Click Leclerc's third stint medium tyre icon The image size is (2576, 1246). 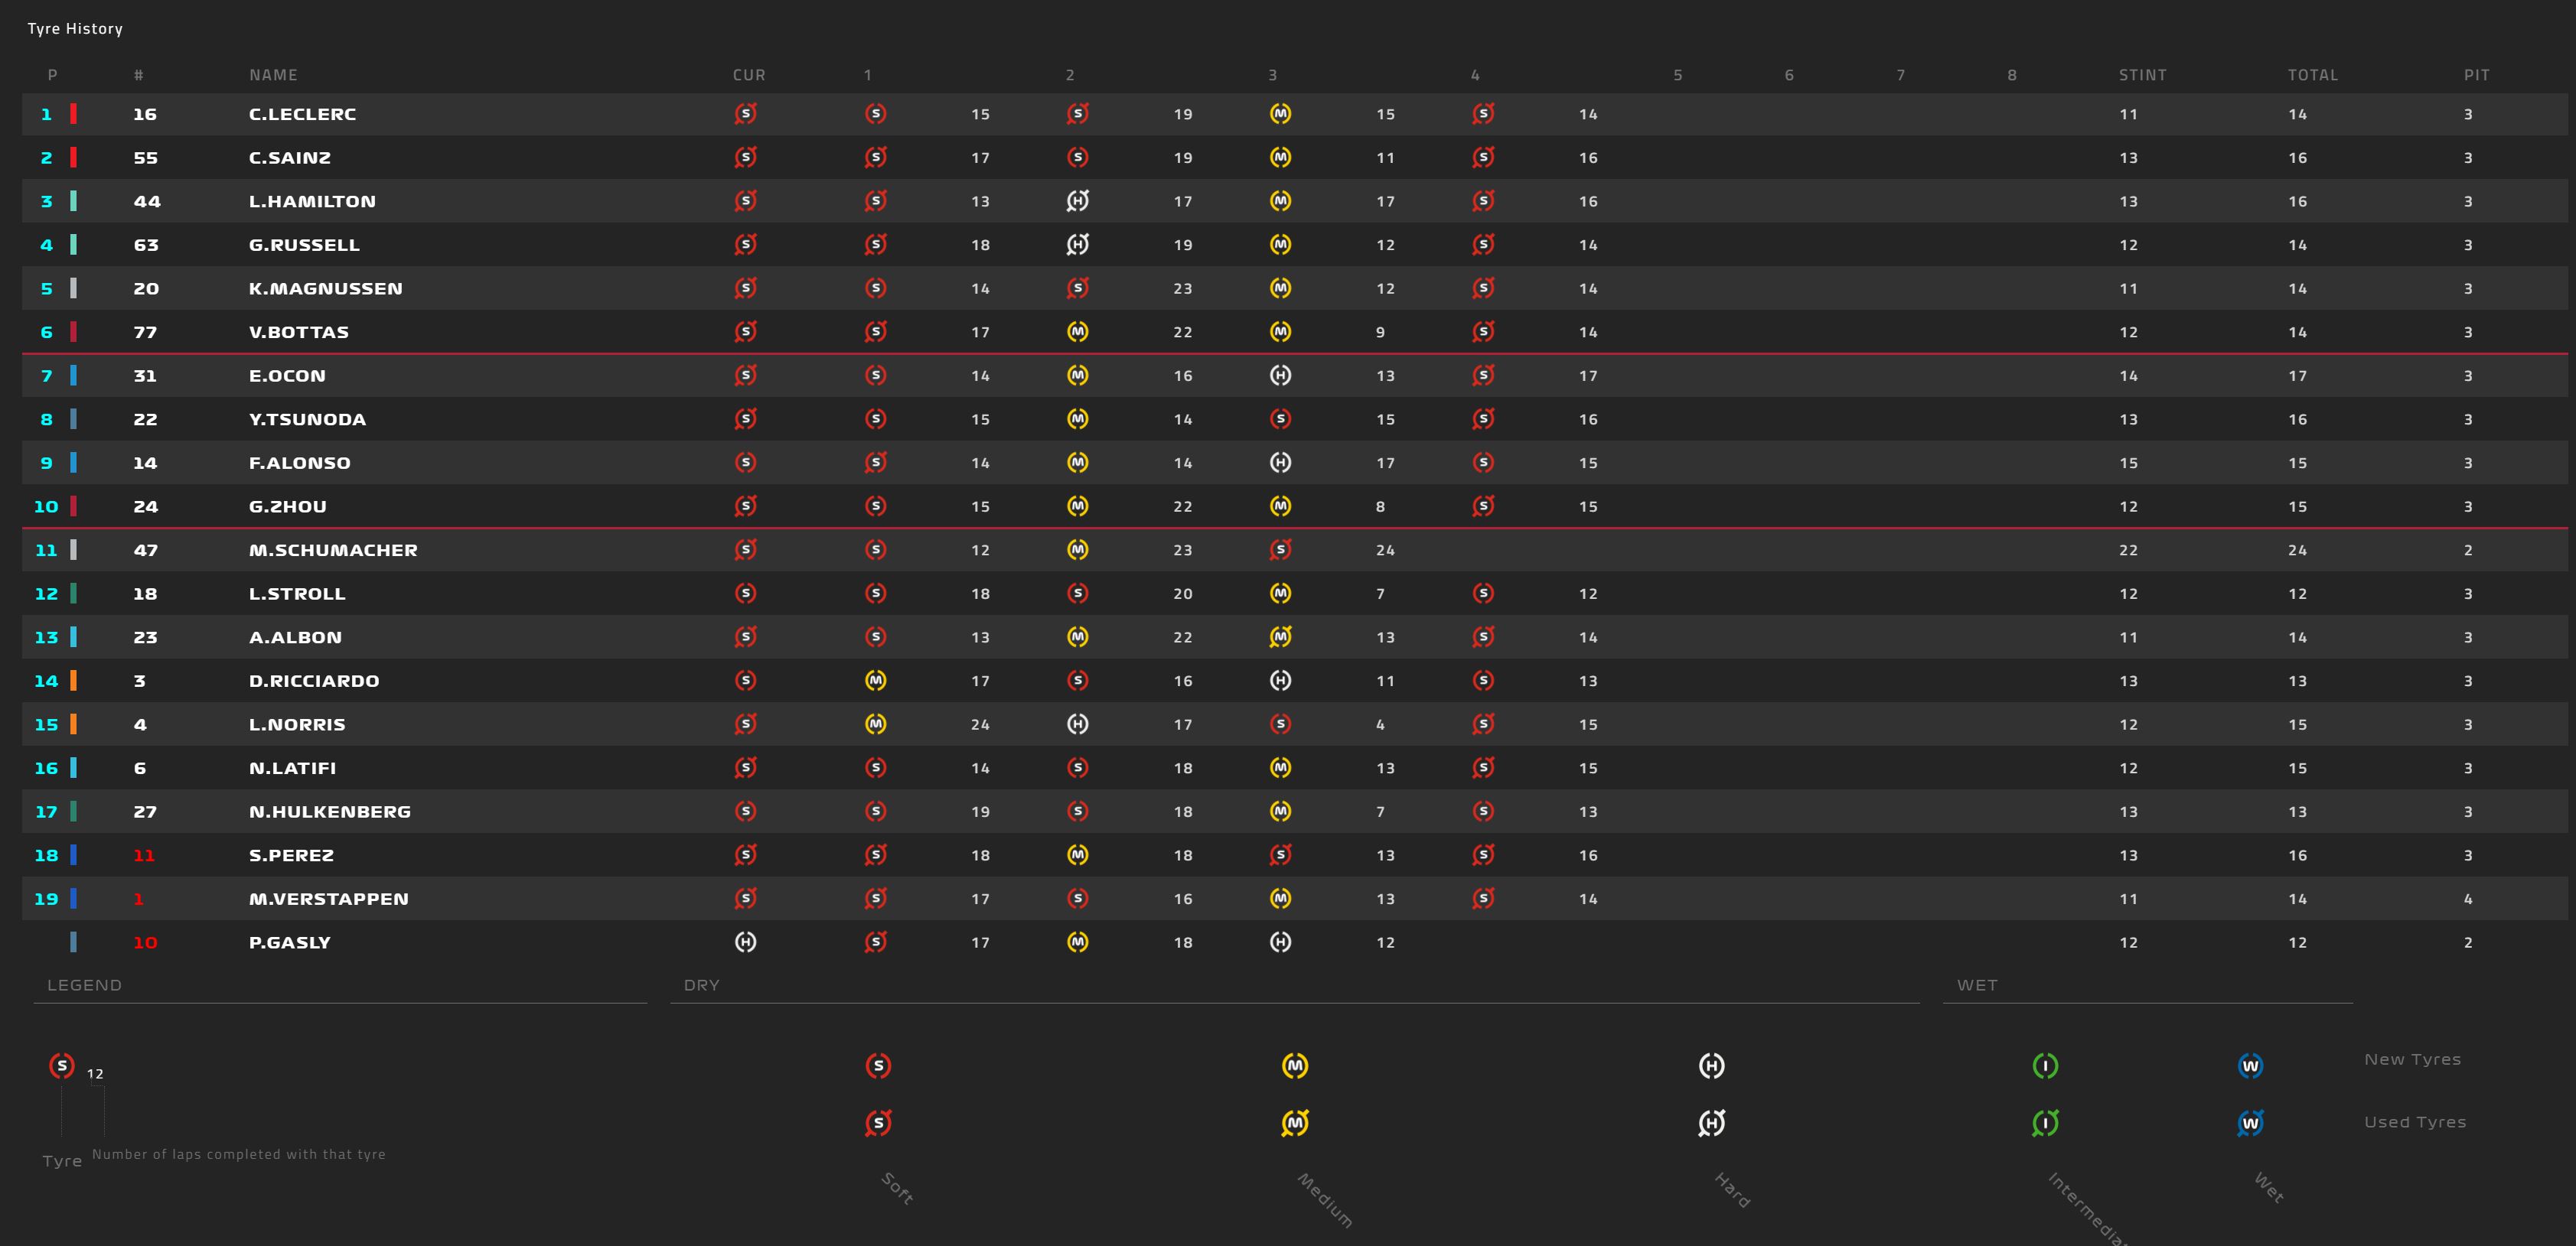click(1280, 114)
